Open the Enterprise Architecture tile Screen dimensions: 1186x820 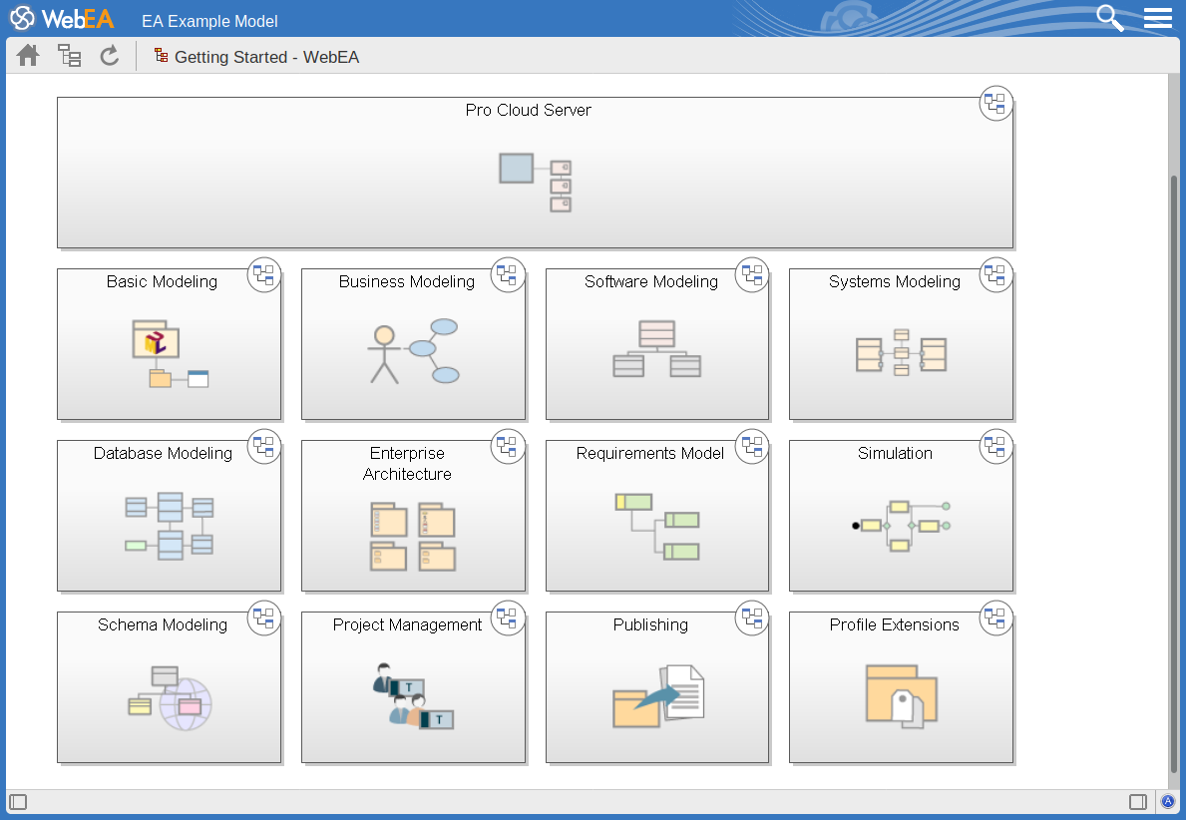413,516
